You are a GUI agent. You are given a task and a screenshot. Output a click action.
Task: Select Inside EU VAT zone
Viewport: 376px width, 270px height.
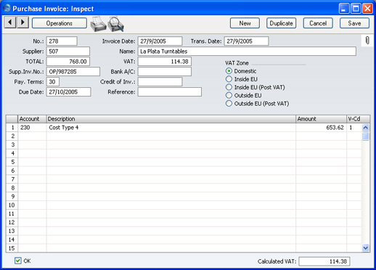click(x=229, y=79)
